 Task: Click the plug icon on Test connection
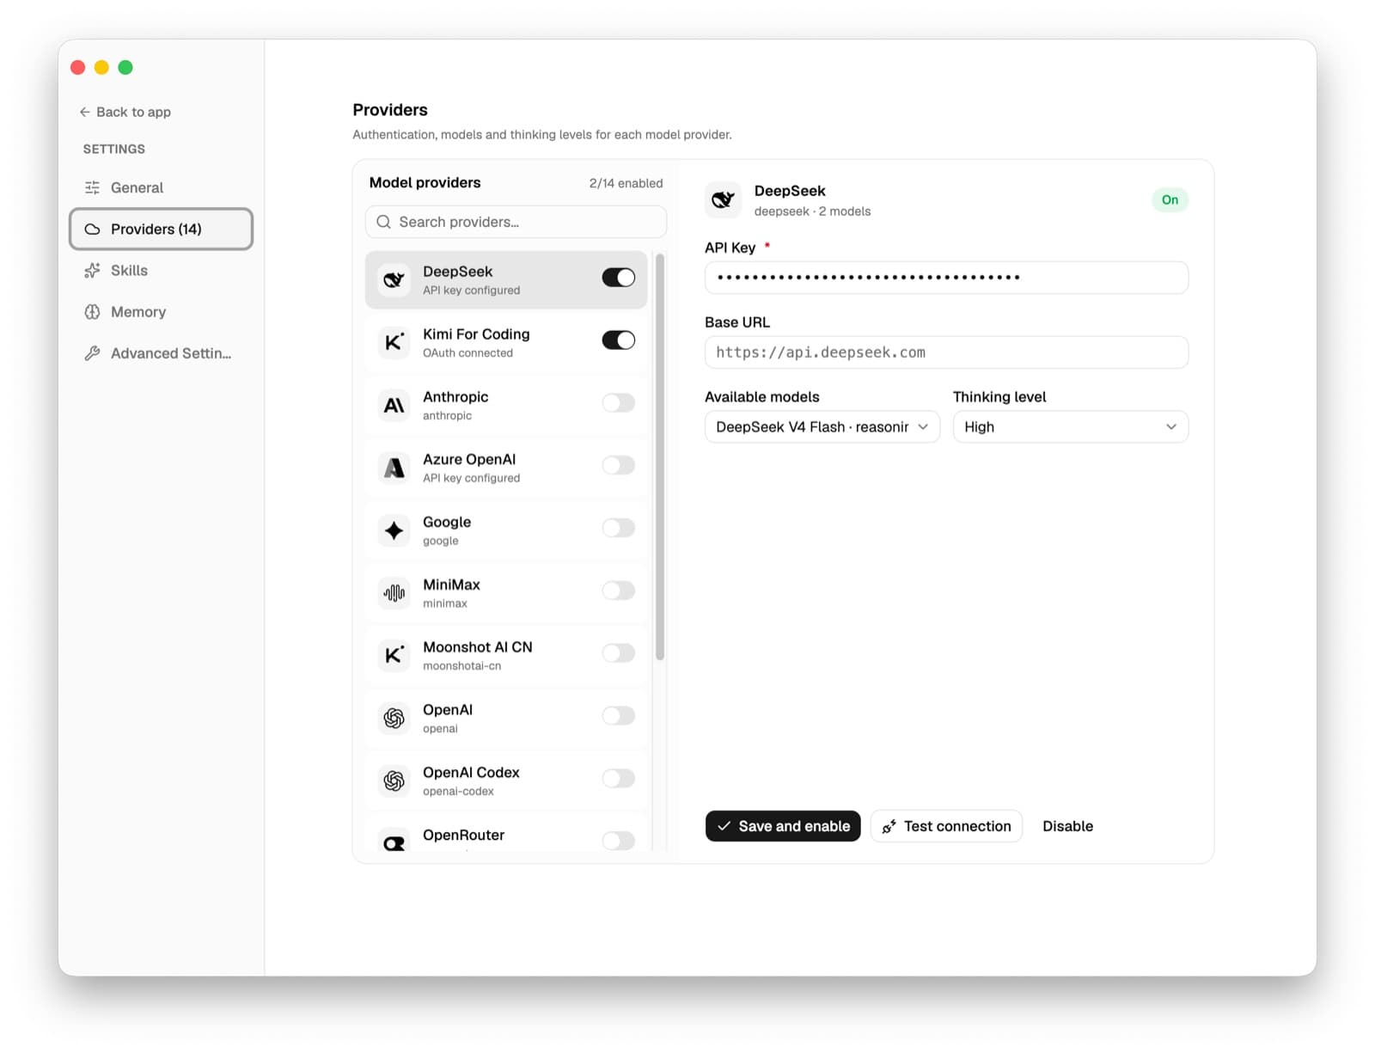pyautogui.click(x=889, y=826)
